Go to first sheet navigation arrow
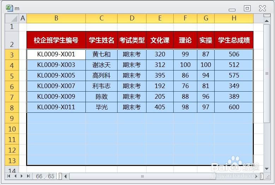The width and height of the screenshot is (275, 185). [8, 176]
